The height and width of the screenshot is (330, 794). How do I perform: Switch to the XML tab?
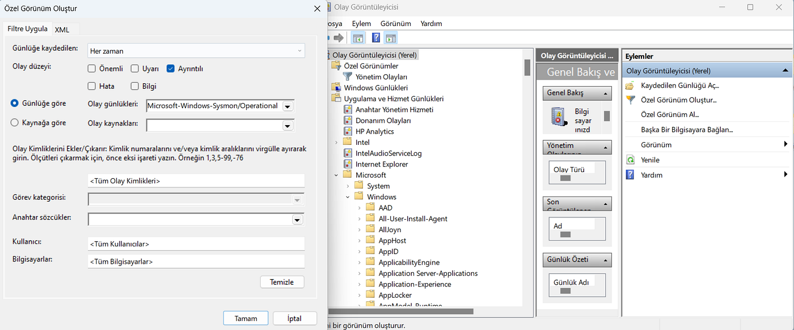[x=62, y=29]
